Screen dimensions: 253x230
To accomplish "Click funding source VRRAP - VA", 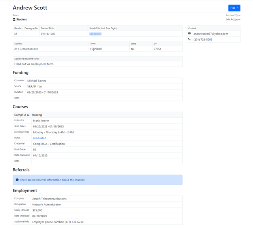I will [34, 86].
